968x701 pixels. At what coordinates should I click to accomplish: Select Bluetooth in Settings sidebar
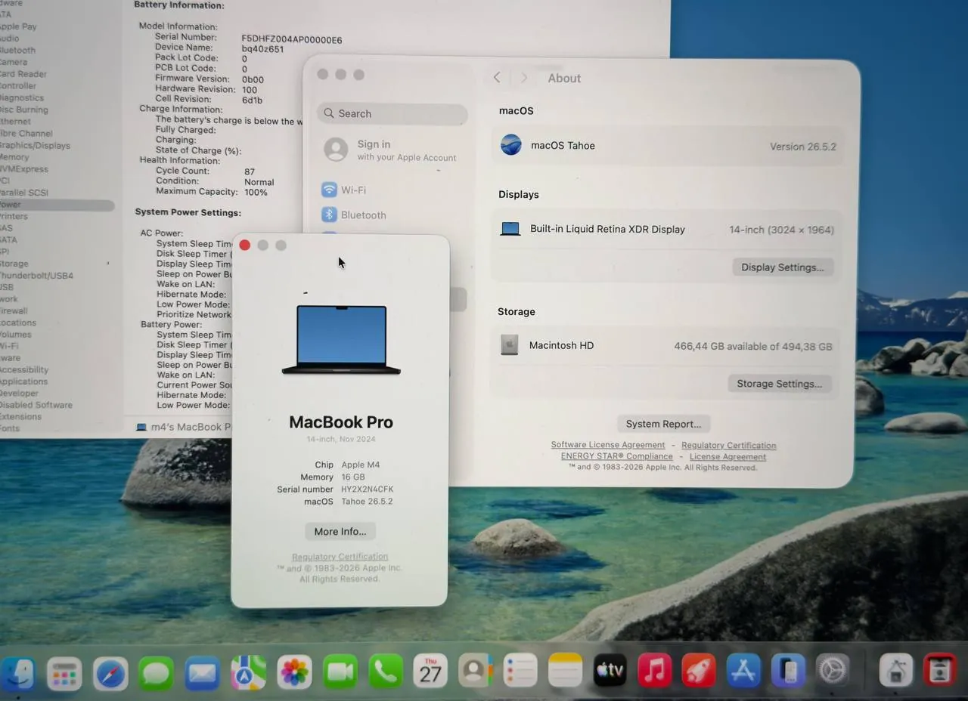pos(363,215)
